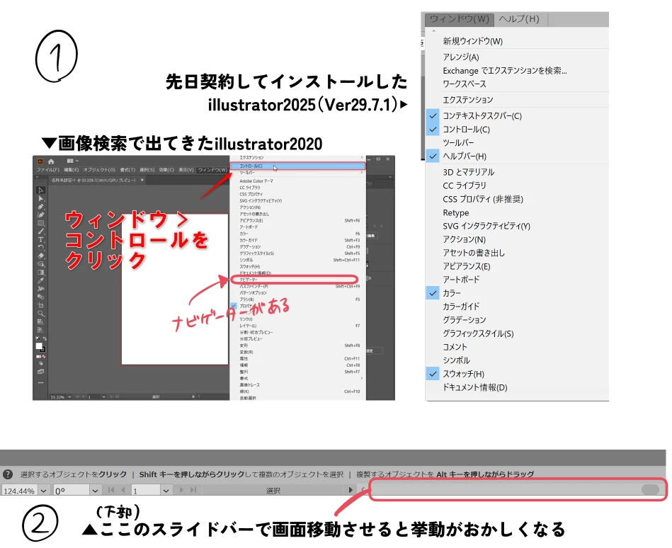Image resolution: width=672 pixels, height=548 pixels.
Task: Expand the ツールバー submenu in 2020 menu
Action: pyautogui.click(x=362, y=172)
